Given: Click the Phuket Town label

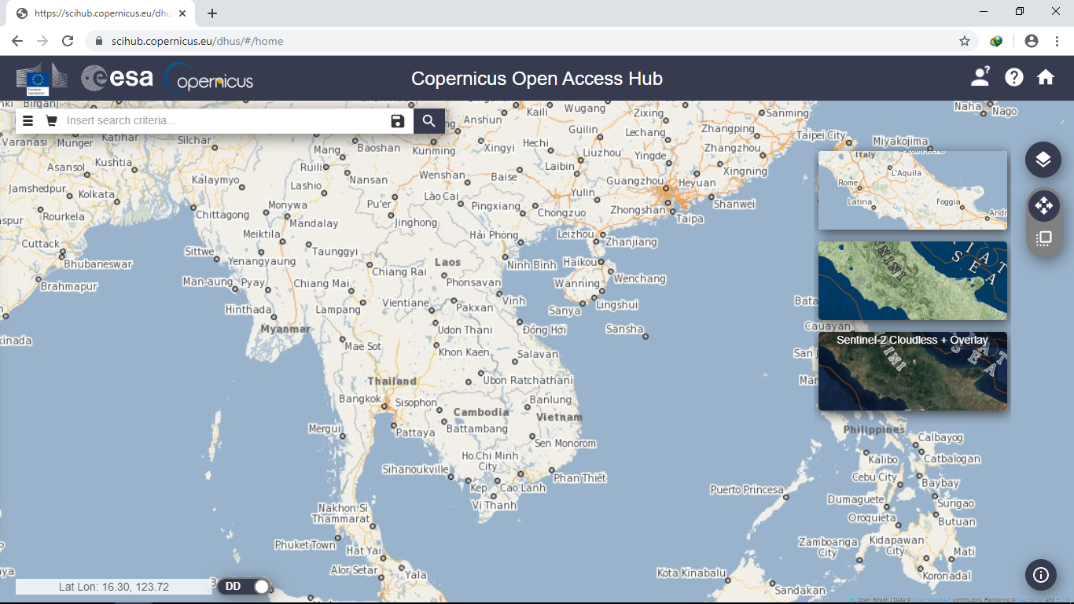Looking at the screenshot, I should click(x=305, y=545).
